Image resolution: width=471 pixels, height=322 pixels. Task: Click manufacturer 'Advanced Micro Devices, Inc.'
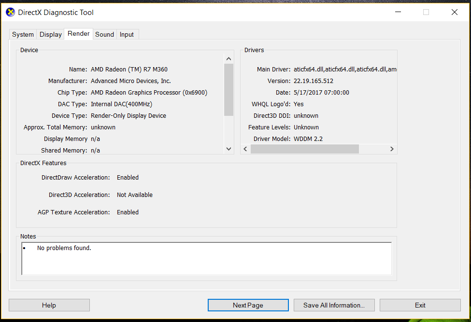(130, 81)
